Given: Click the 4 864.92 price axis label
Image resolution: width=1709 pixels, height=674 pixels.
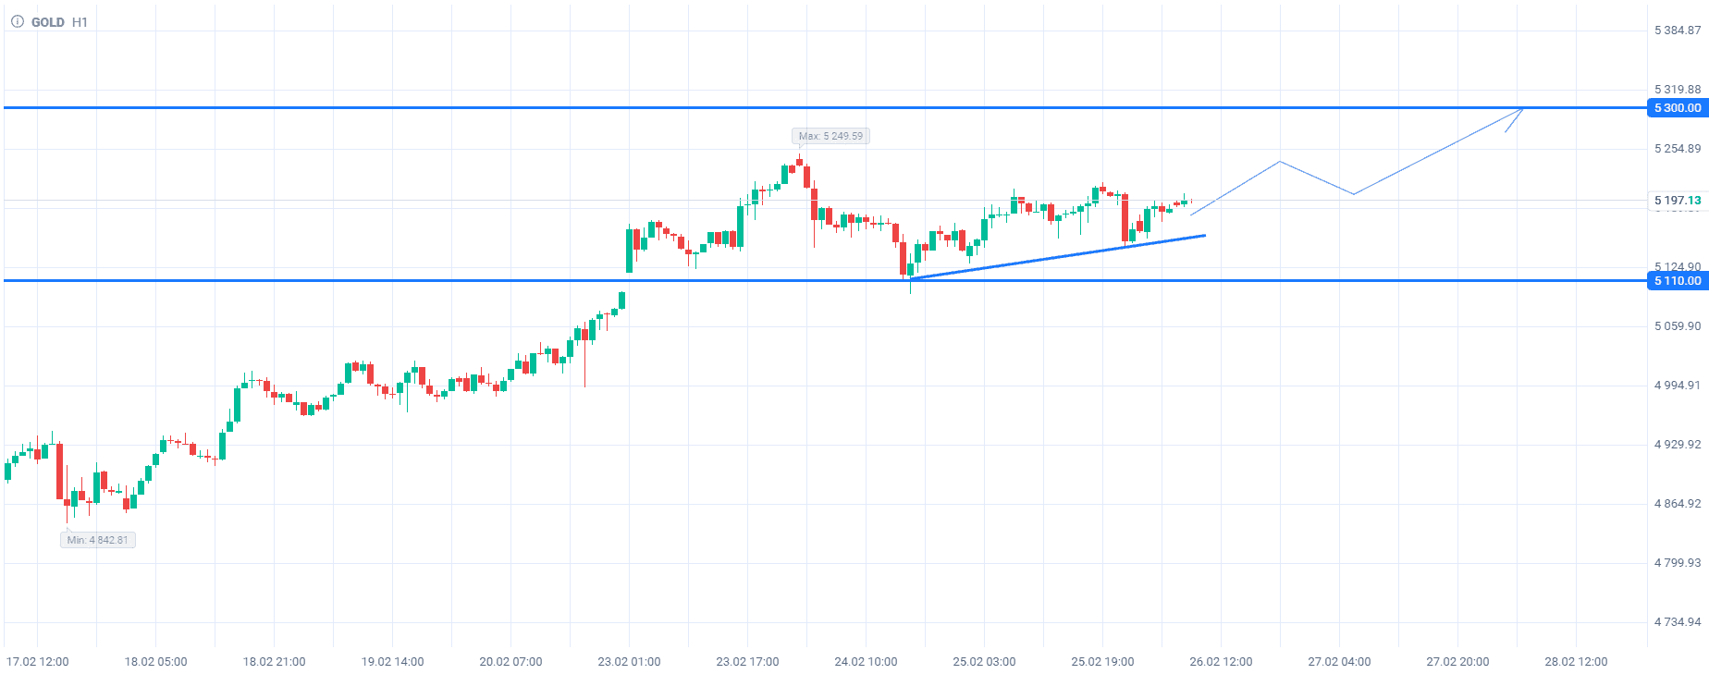Looking at the screenshot, I should click(x=1677, y=504).
